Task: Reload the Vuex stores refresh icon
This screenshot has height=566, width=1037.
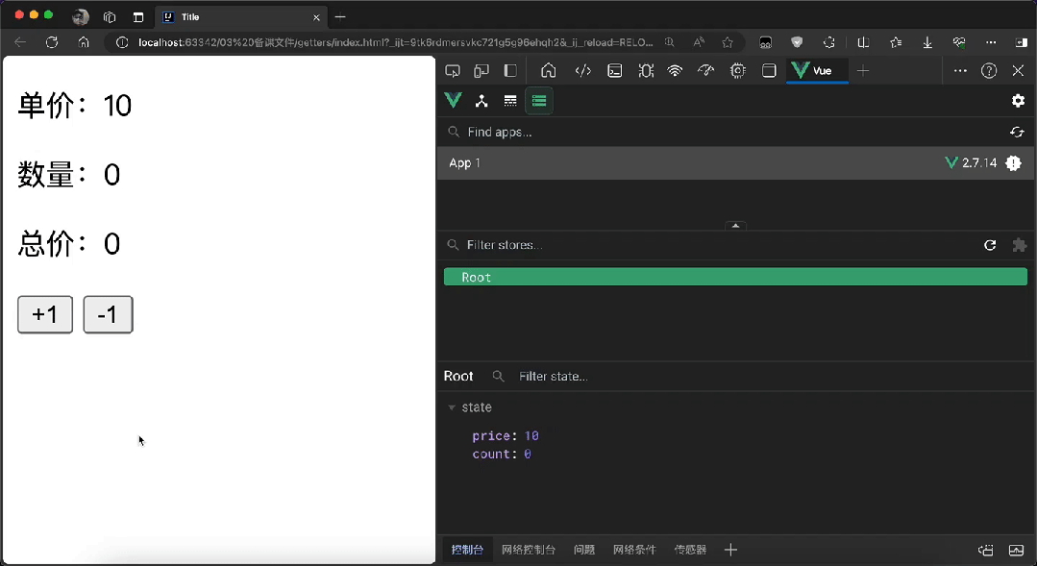Action: 990,245
